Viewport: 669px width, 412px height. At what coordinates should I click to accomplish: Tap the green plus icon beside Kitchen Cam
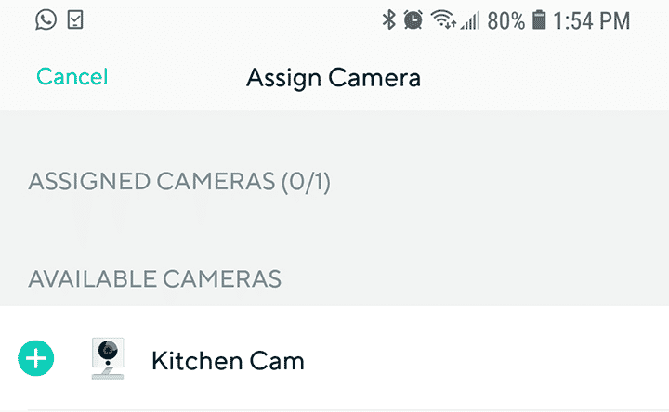(36, 358)
